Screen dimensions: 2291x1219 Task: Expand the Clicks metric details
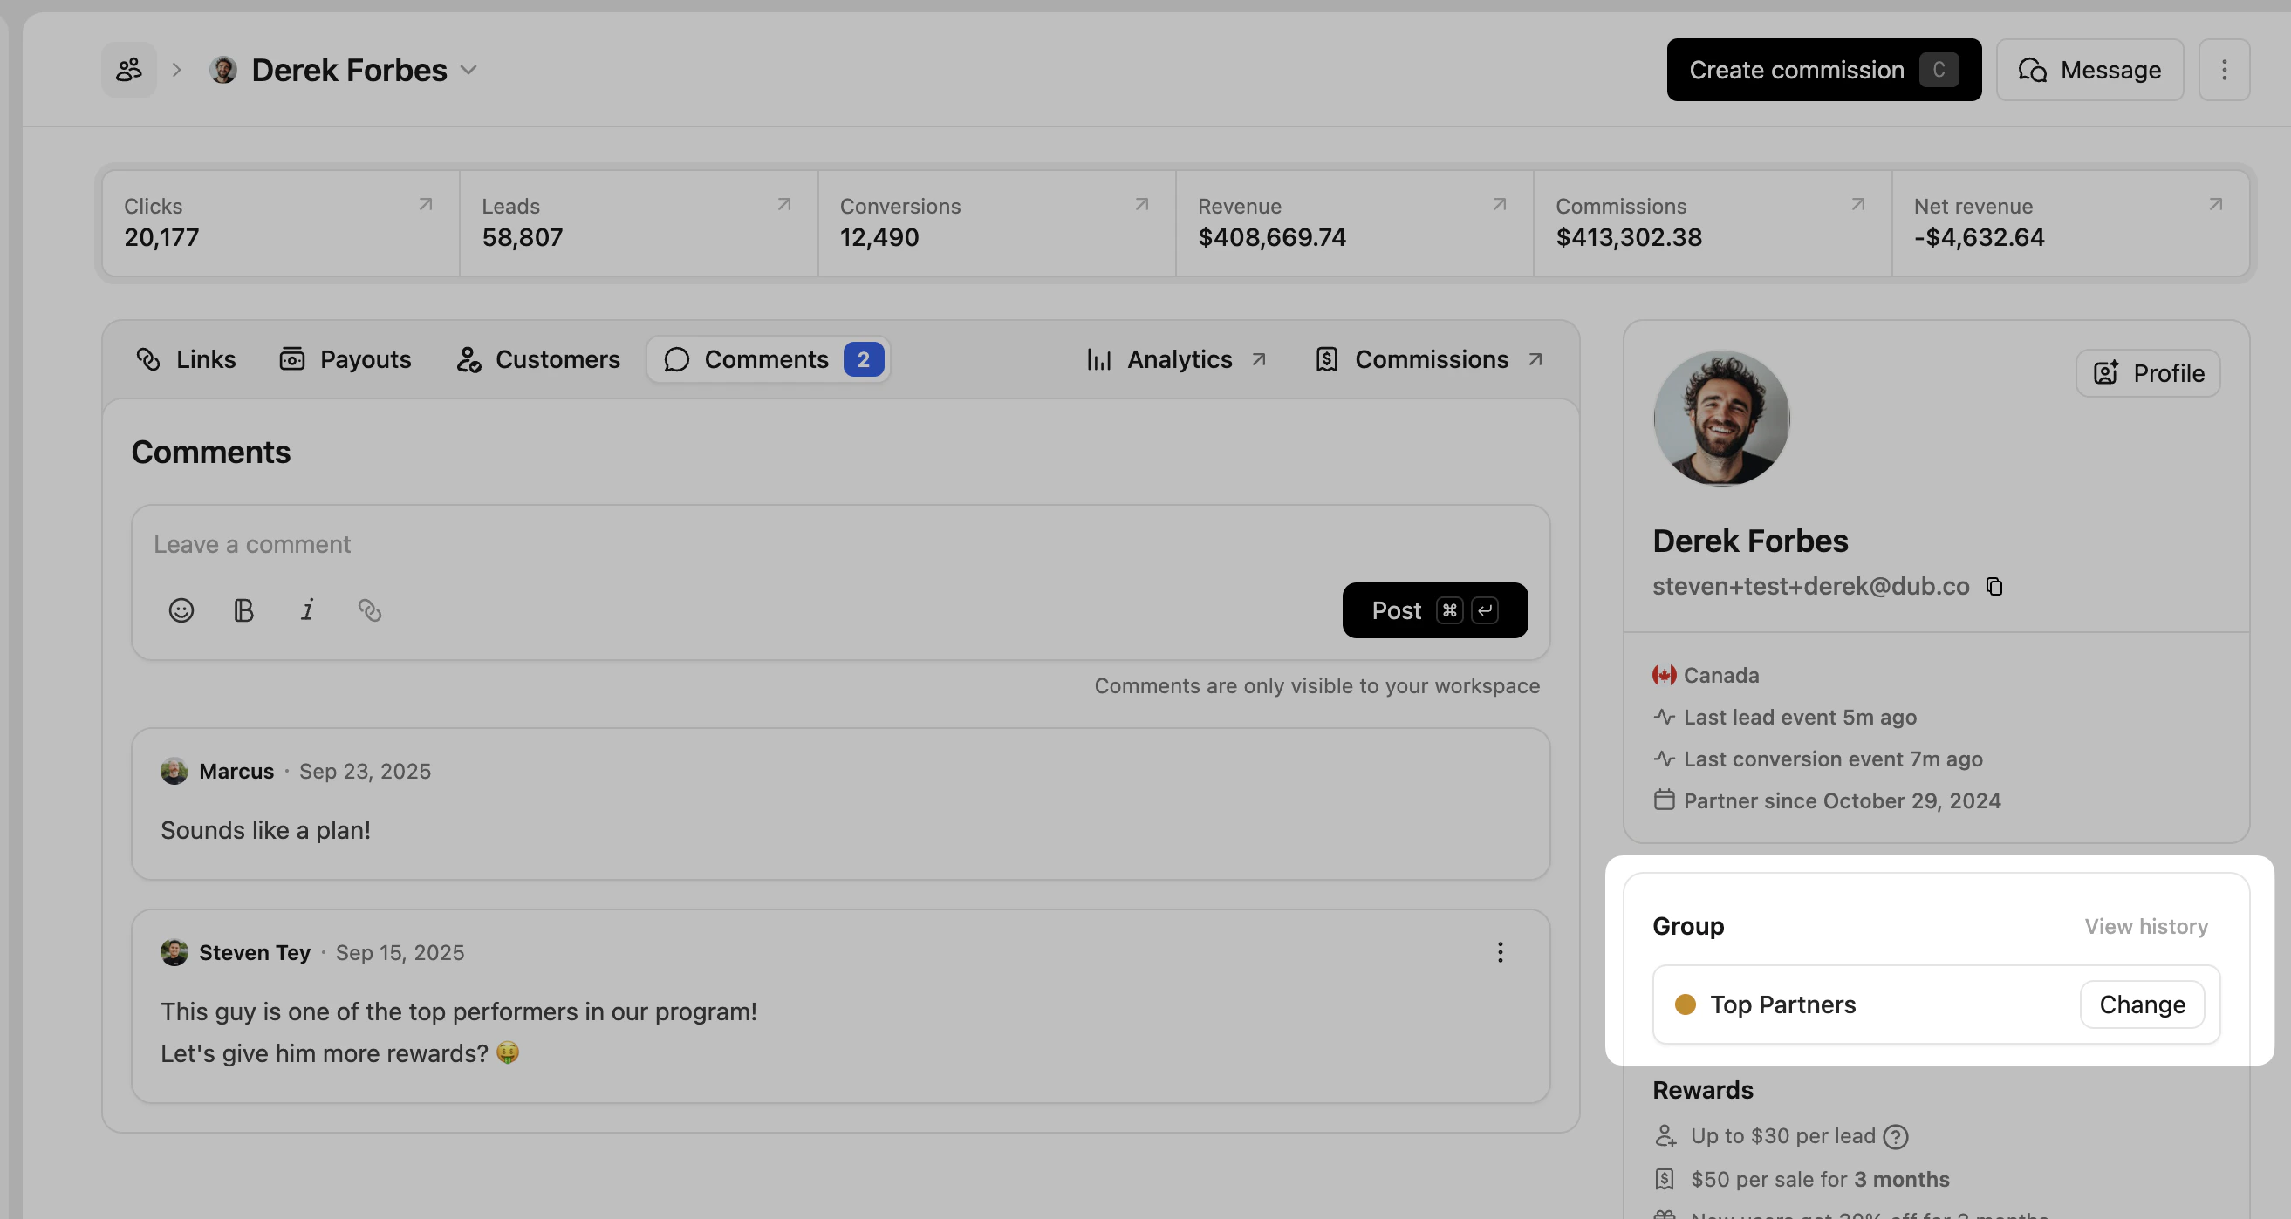pos(425,205)
